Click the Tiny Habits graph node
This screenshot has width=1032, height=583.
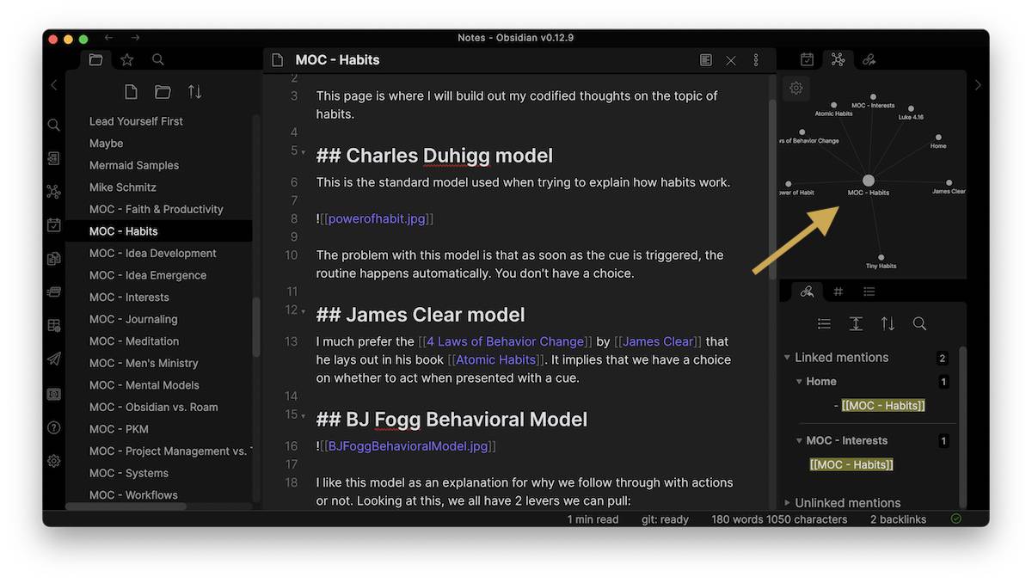point(881,257)
